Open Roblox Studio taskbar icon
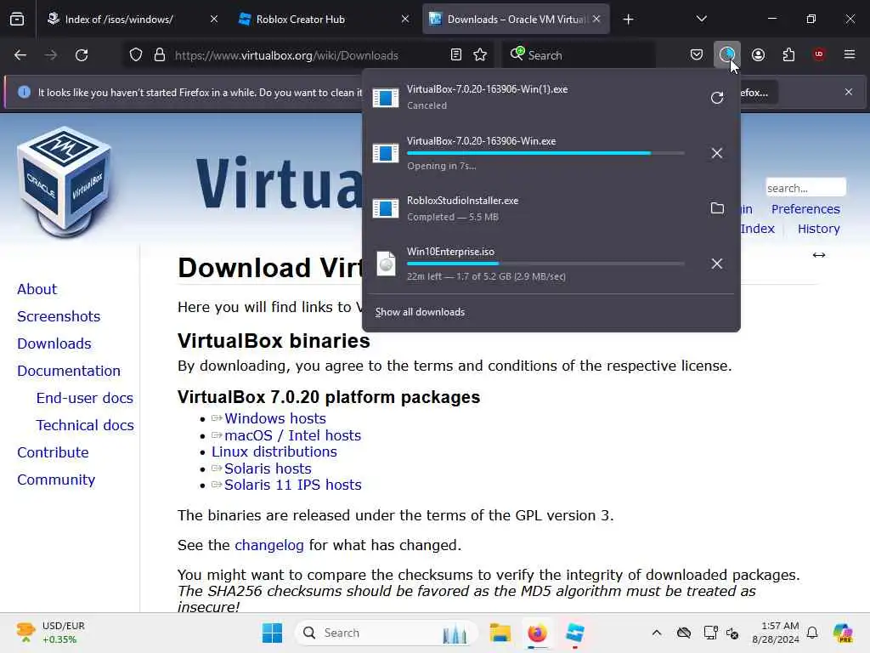Screen dimensions: 870x653 click(575, 633)
